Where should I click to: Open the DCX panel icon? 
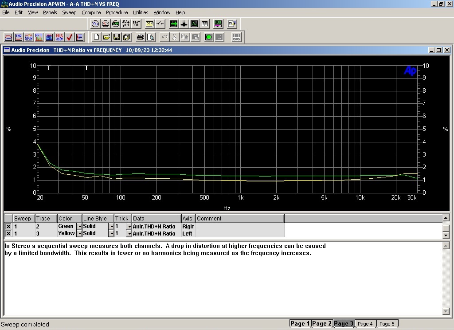[149, 24]
